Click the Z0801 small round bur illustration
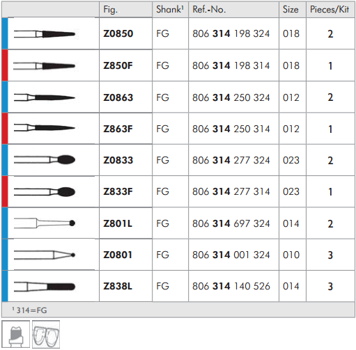This screenshot has height=350, width=356. coord(45,255)
